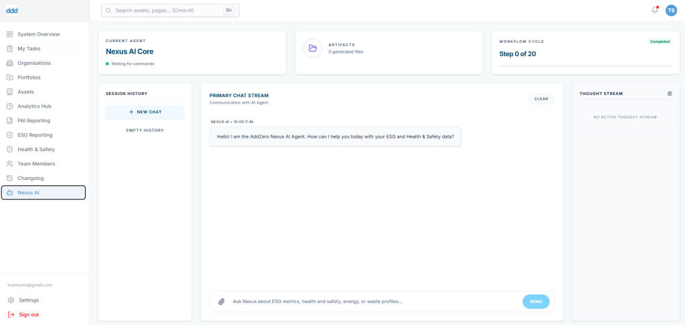The width and height of the screenshot is (685, 325).
Task: Open the TS user avatar
Action: (671, 11)
